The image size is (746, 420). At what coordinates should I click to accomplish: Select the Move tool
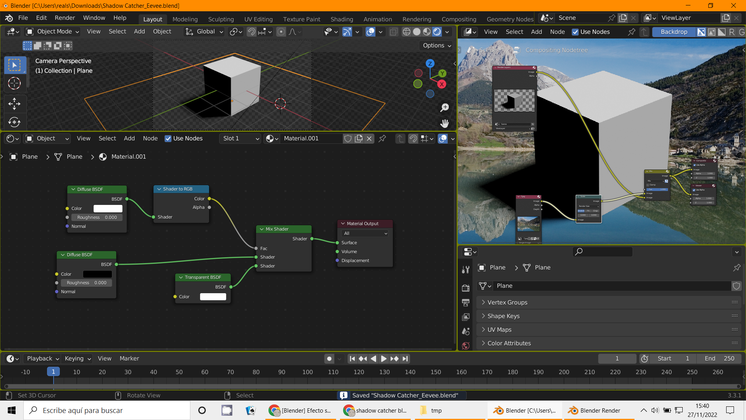tap(14, 103)
